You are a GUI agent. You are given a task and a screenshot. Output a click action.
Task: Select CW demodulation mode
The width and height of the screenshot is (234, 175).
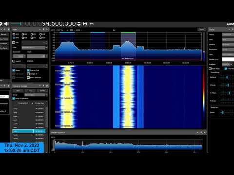(x=33, y=38)
